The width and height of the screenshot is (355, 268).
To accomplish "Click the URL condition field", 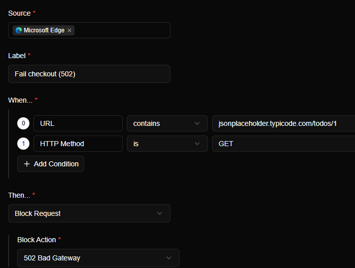I will pos(78,123).
